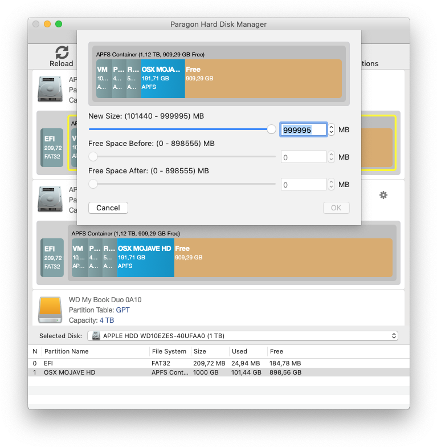Click the Free Space After stepper arrows
Screen dimensions: 437x447
click(x=331, y=185)
